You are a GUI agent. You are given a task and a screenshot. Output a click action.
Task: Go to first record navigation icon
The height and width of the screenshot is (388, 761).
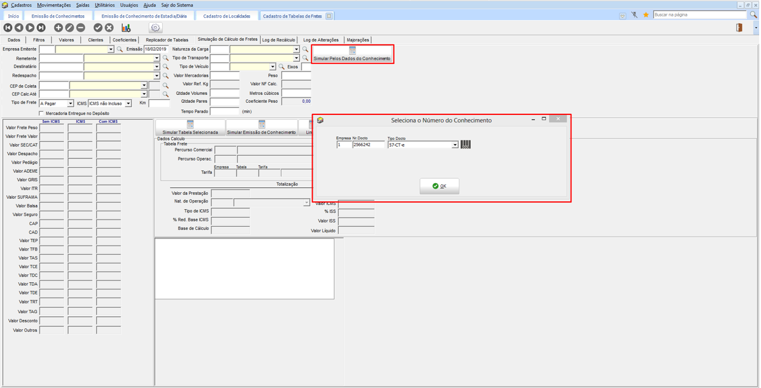(x=8, y=27)
